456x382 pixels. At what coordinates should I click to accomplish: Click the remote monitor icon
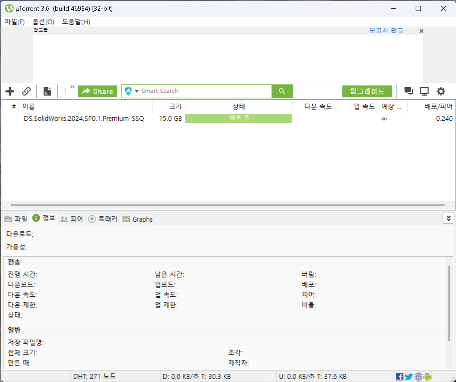(424, 91)
